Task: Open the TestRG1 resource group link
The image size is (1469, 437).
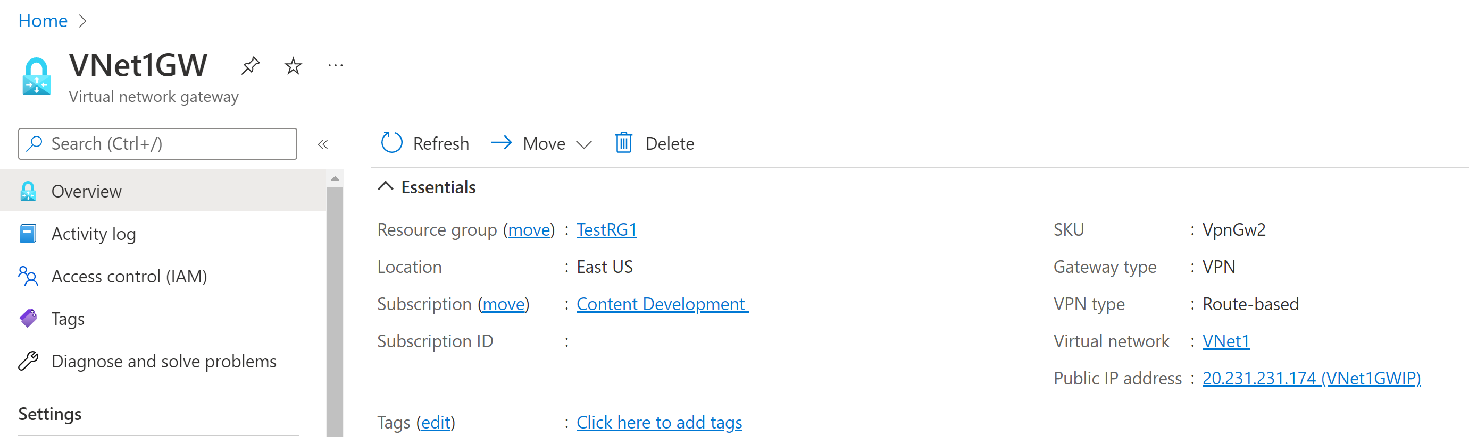Action: (607, 229)
